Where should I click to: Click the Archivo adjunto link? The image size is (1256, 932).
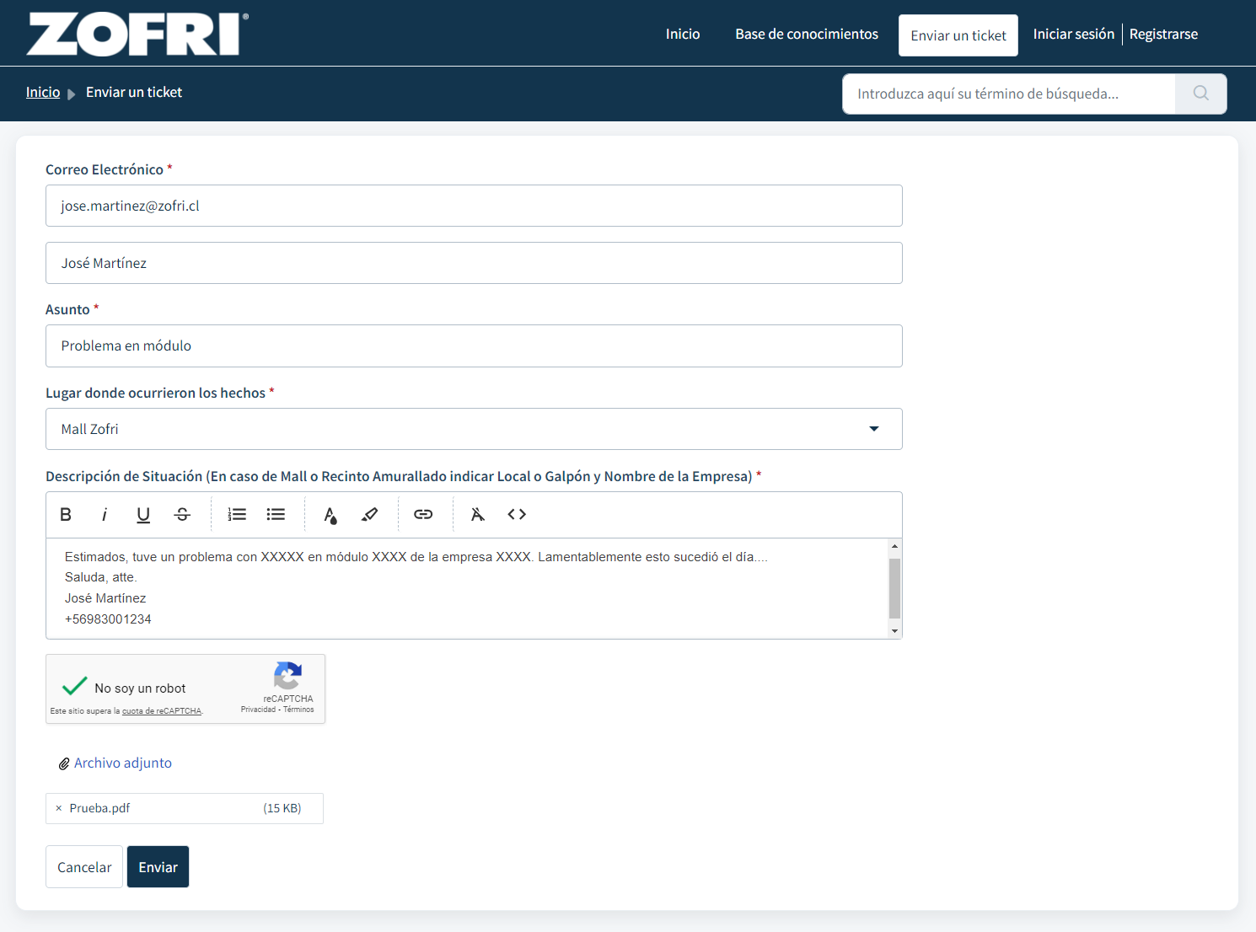coord(123,763)
